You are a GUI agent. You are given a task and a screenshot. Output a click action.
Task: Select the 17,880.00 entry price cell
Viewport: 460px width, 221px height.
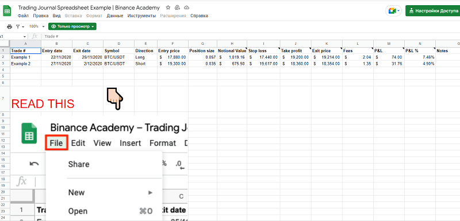[173, 57]
